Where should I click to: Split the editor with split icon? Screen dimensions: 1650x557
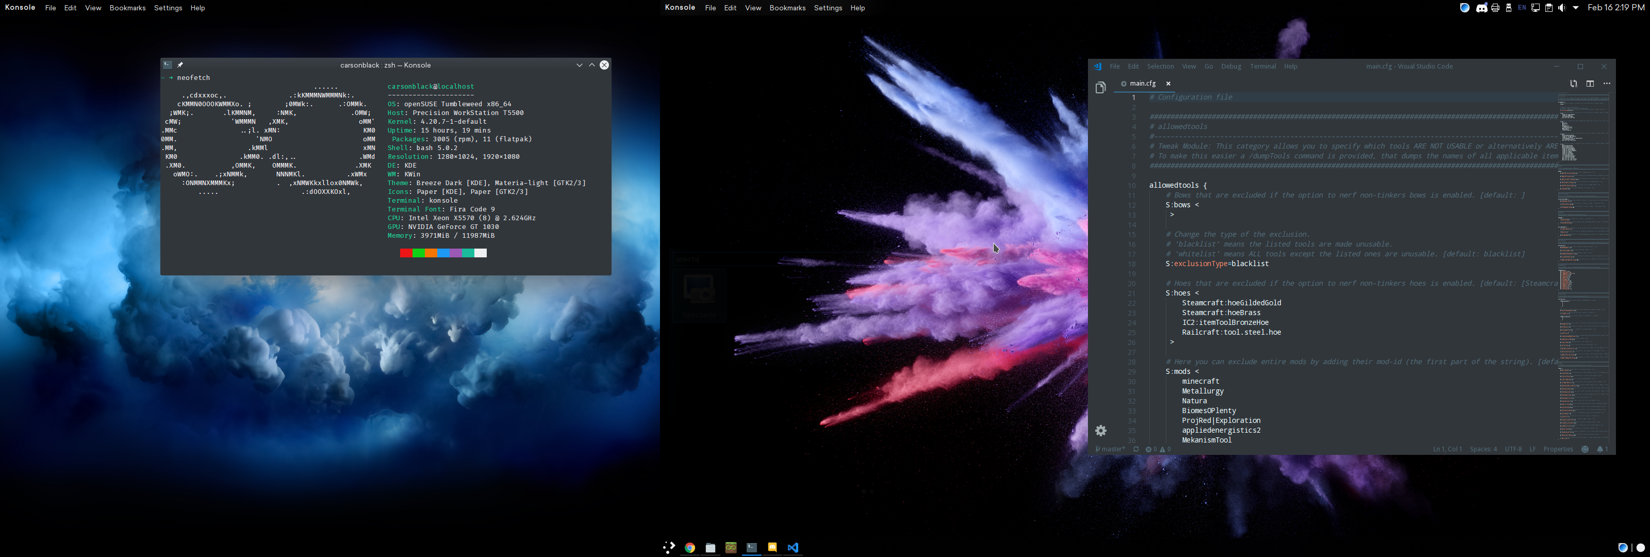(1590, 84)
